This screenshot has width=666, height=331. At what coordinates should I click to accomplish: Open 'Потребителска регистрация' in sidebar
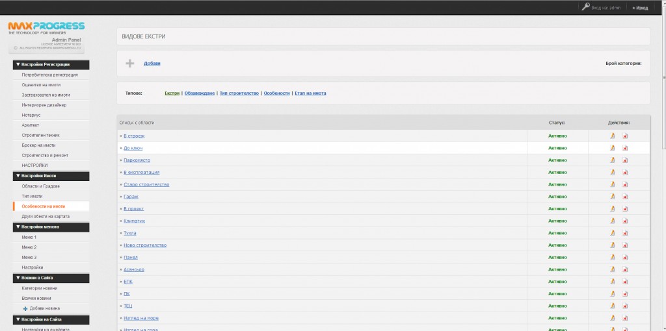(x=49, y=75)
